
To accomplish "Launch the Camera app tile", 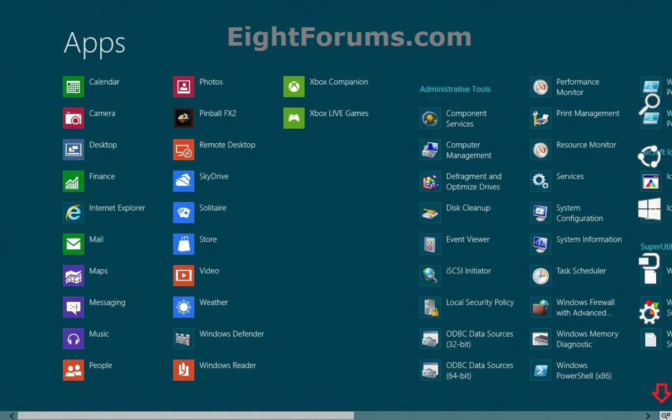I will 73,118.
